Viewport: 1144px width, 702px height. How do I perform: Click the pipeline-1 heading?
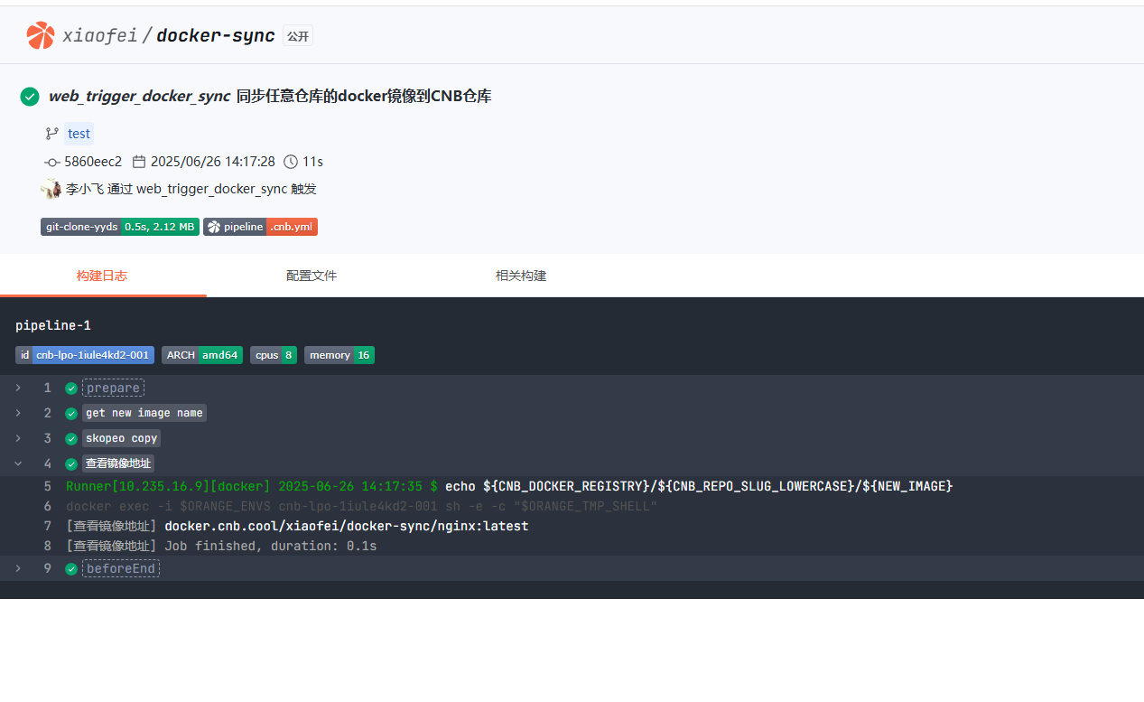tap(53, 325)
